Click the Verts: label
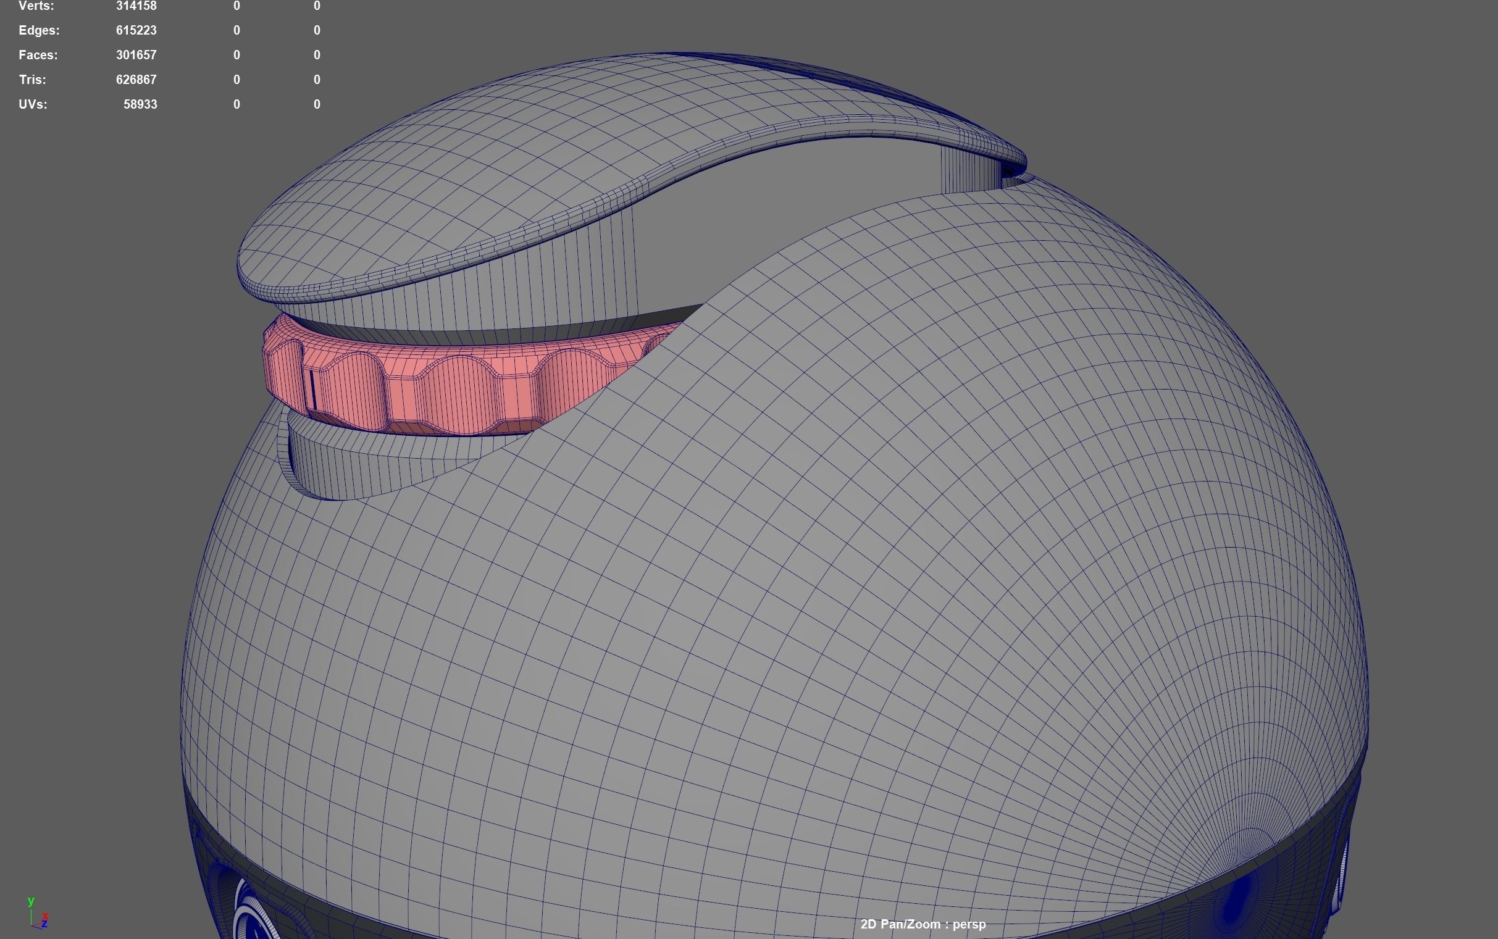Viewport: 1498px width, 939px height. [36, 6]
